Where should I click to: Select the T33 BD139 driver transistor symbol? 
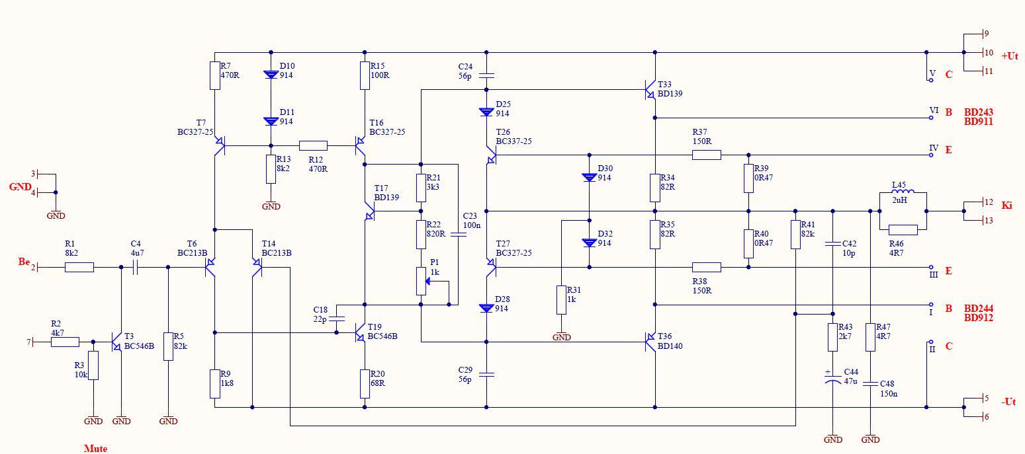pos(650,89)
